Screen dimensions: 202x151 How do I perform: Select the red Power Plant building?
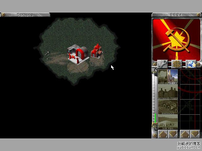point(97,51)
